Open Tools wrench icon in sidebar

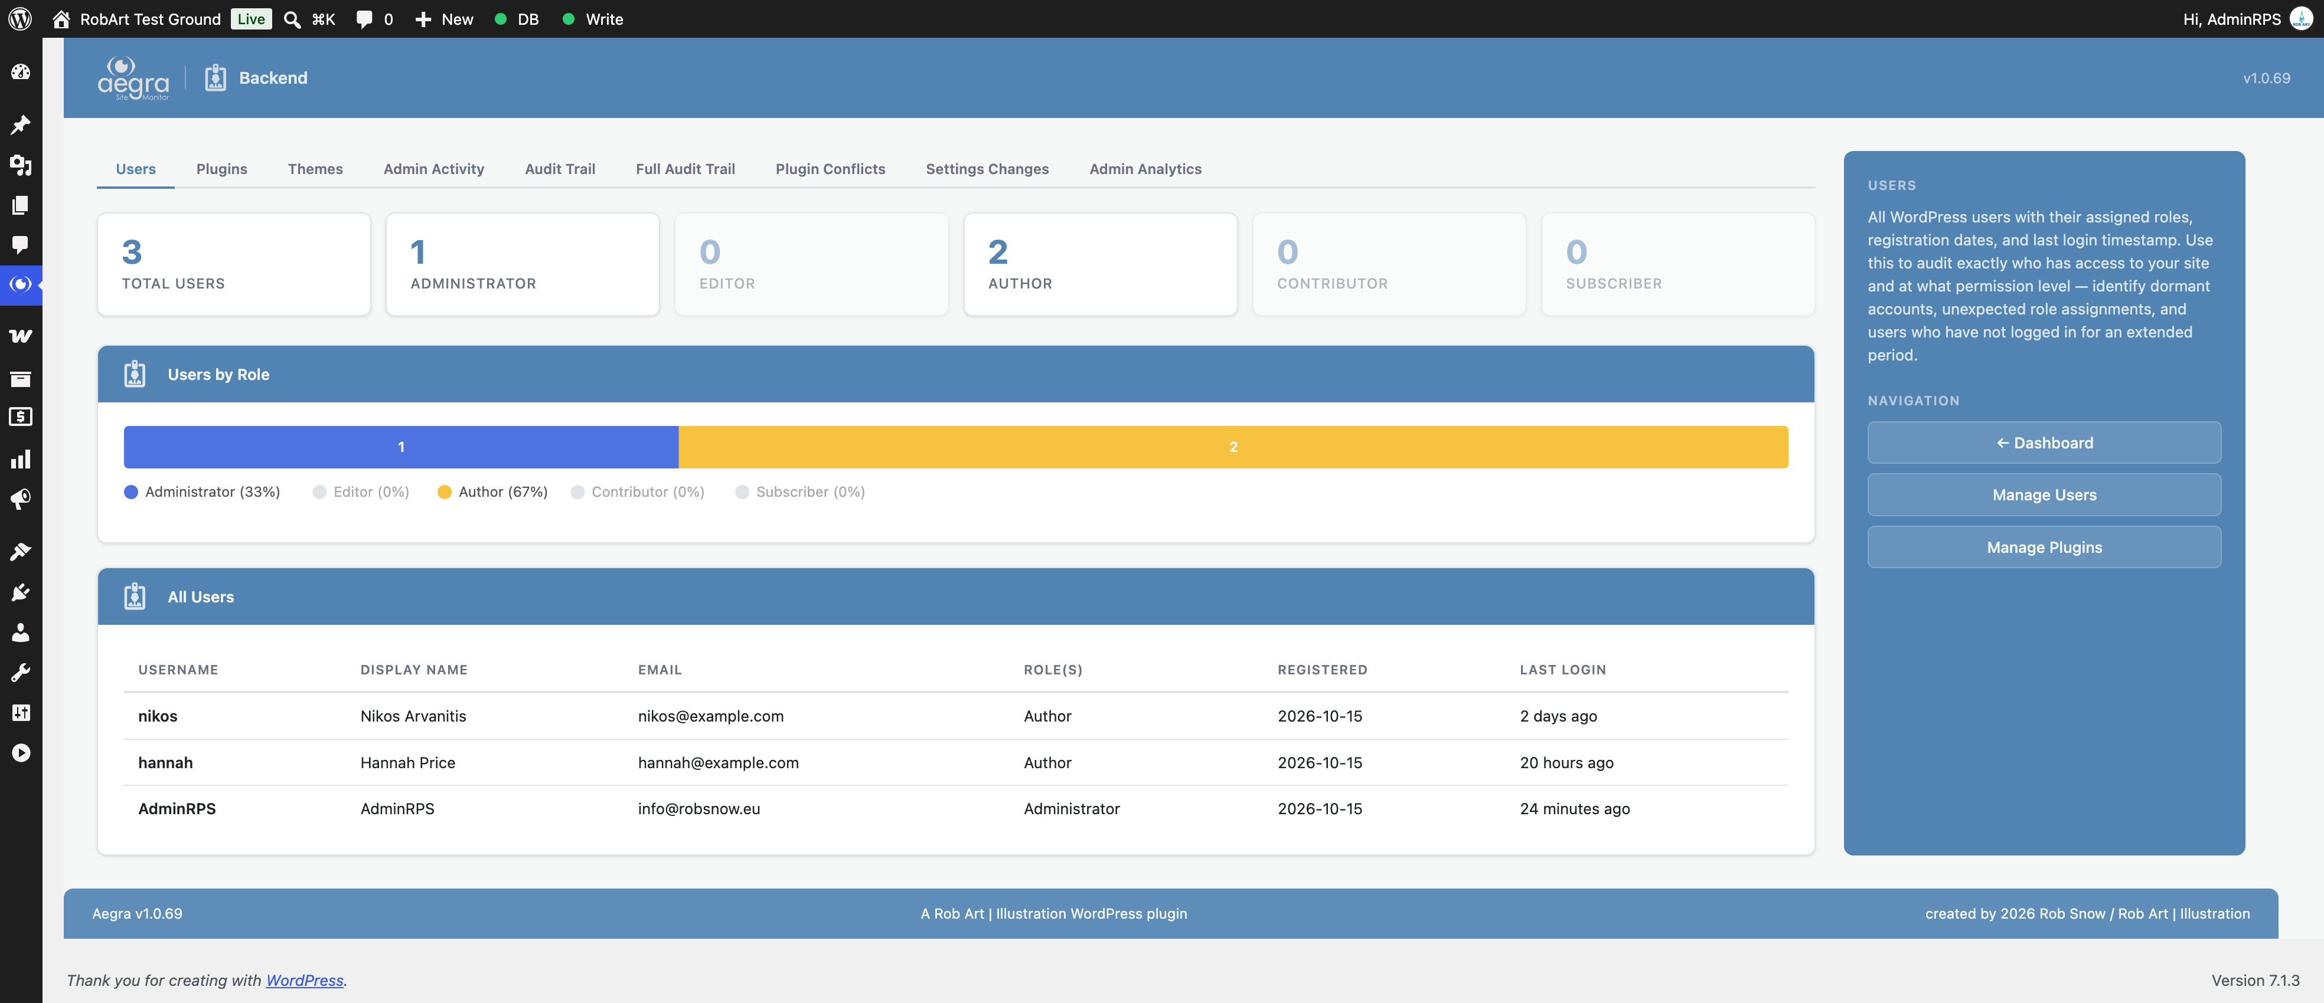pos(21,672)
